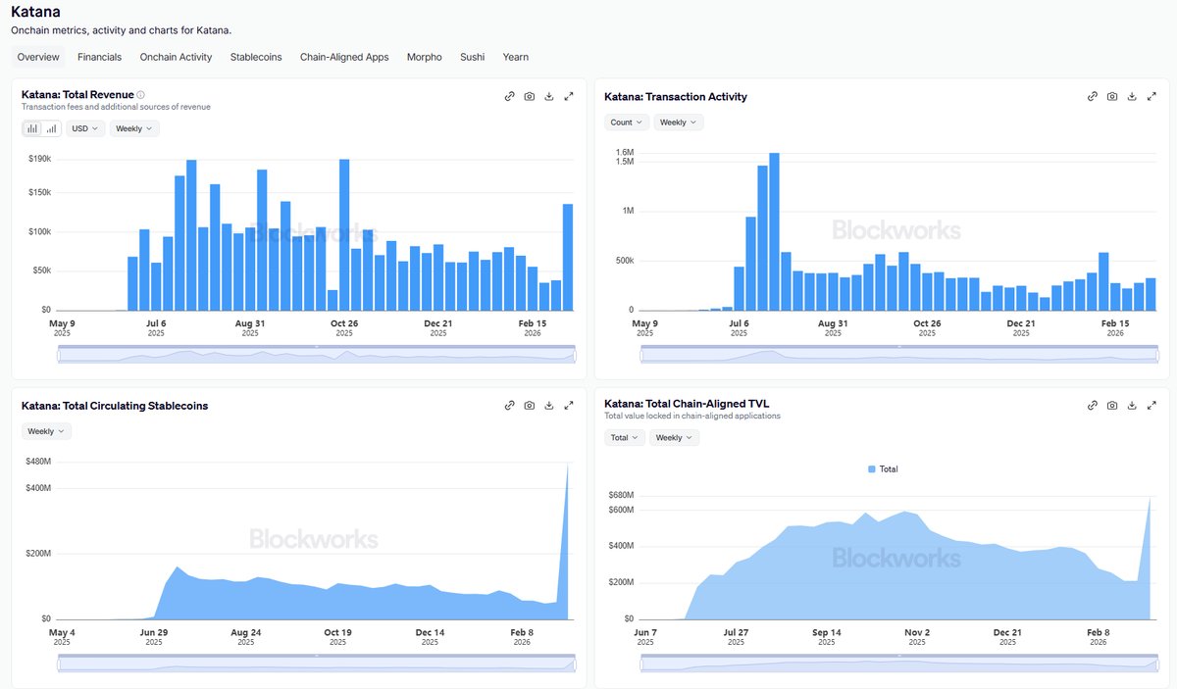The image size is (1177, 689).
Task: Select the Yearn tab
Action: [x=516, y=57]
